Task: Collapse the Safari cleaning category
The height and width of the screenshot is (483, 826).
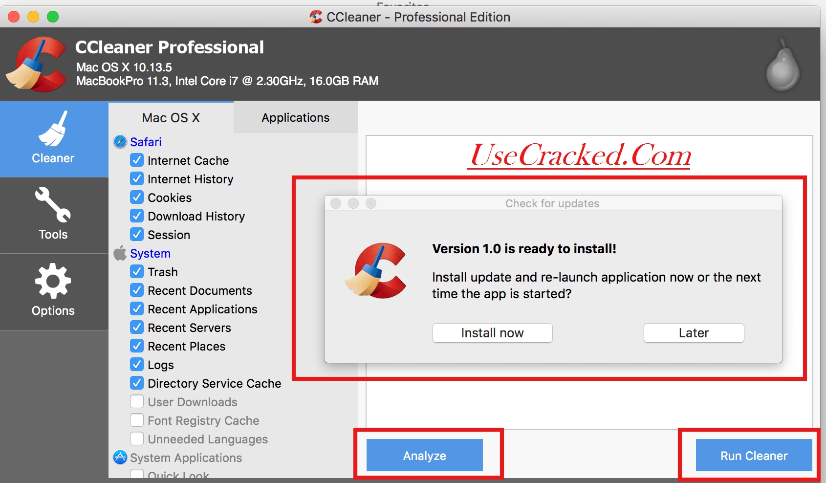Action: (146, 142)
